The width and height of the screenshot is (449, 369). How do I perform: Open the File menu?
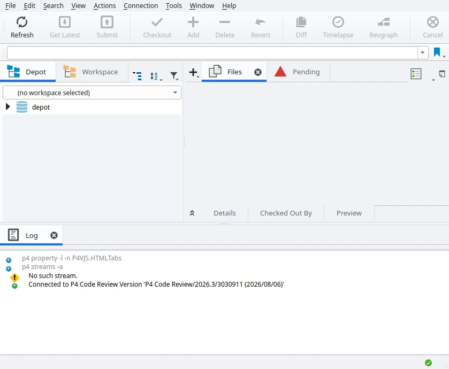[x=10, y=6]
